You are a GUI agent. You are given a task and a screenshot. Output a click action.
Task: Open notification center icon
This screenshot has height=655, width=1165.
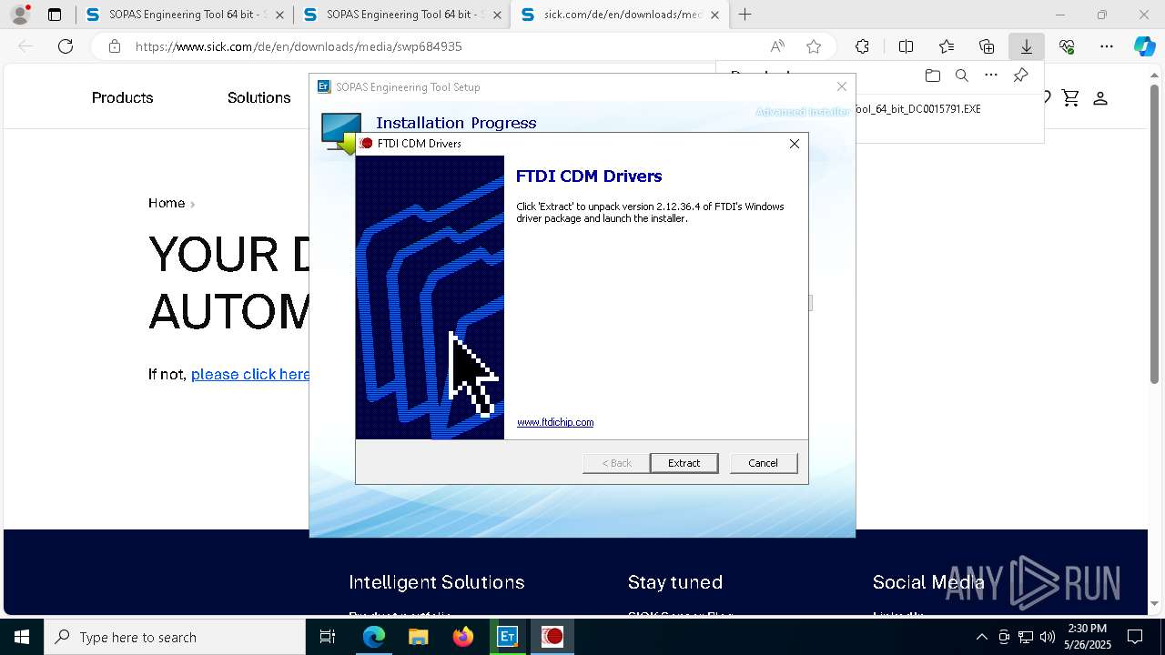pyautogui.click(x=1135, y=637)
